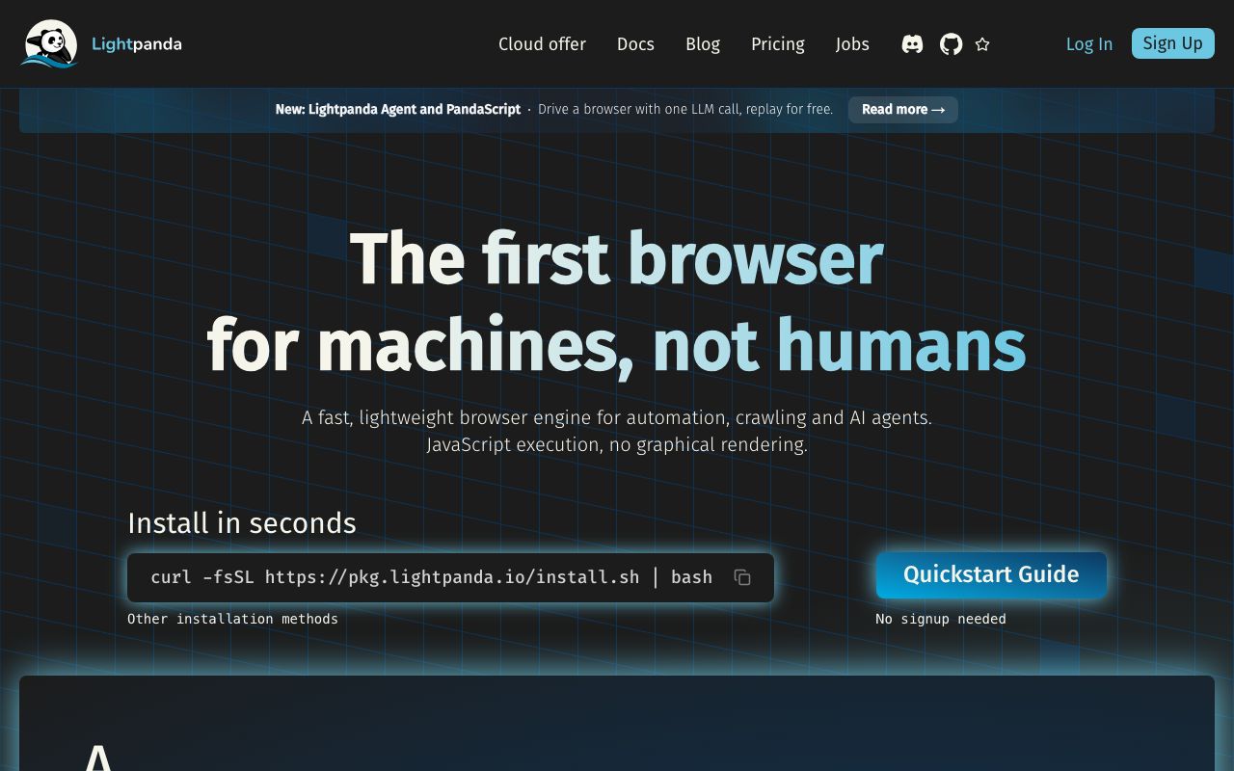Screen dimensions: 1234x771
Task: Open the Jobs page
Action: pyautogui.click(x=852, y=44)
